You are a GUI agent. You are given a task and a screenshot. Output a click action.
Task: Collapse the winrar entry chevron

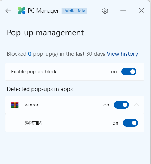136,105
